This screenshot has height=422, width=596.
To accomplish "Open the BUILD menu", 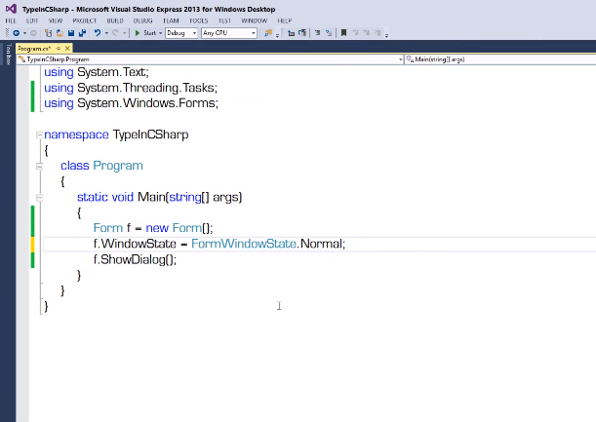I will point(115,20).
